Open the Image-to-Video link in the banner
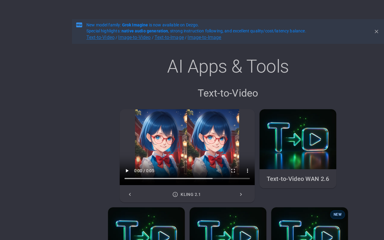 coord(134,37)
